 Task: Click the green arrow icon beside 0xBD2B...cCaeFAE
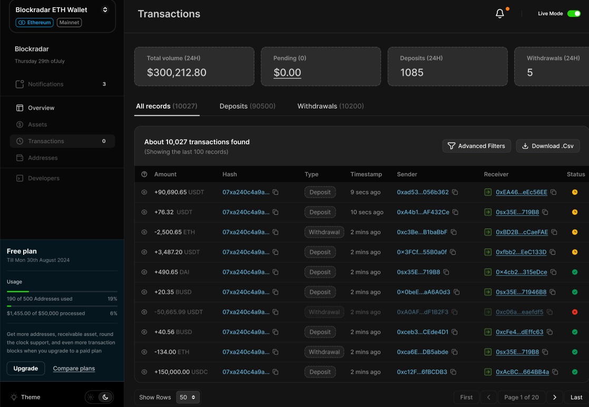[488, 232]
